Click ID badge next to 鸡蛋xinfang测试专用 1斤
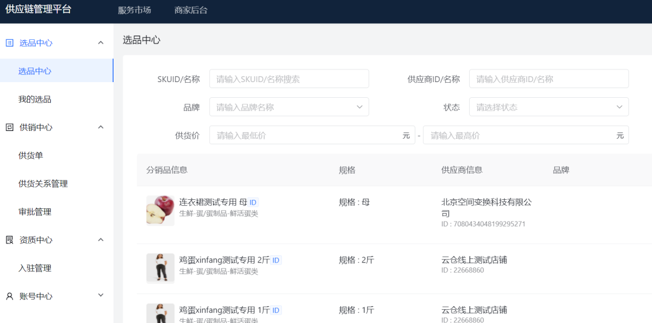The image size is (652, 323). [x=276, y=310]
